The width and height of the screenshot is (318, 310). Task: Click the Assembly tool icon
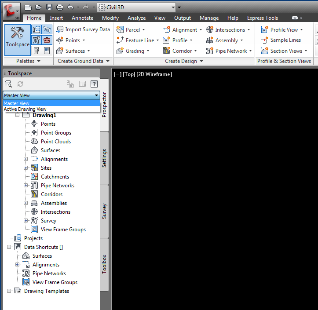[x=210, y=40]
